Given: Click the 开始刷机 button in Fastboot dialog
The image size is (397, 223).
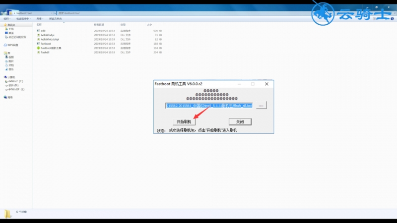Looking at the screenshot, I should pos(184,121).
